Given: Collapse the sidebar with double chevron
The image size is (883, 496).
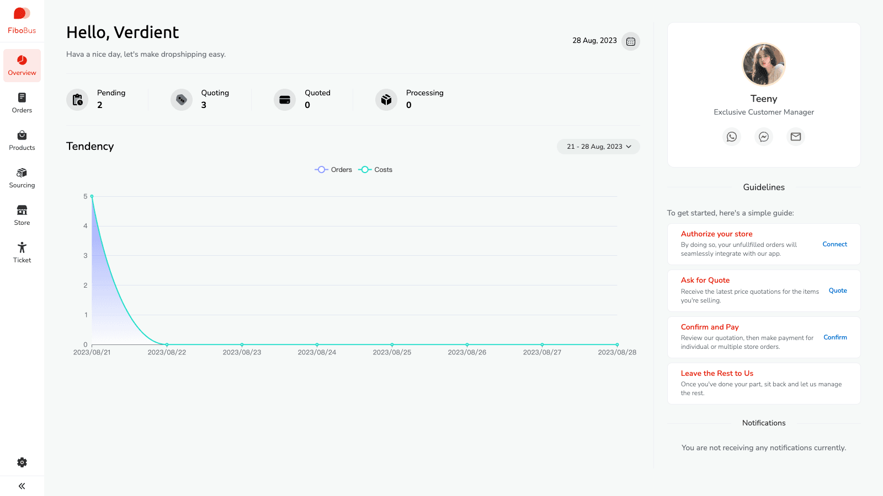Looking at the screenshot, I should [22, 486].
